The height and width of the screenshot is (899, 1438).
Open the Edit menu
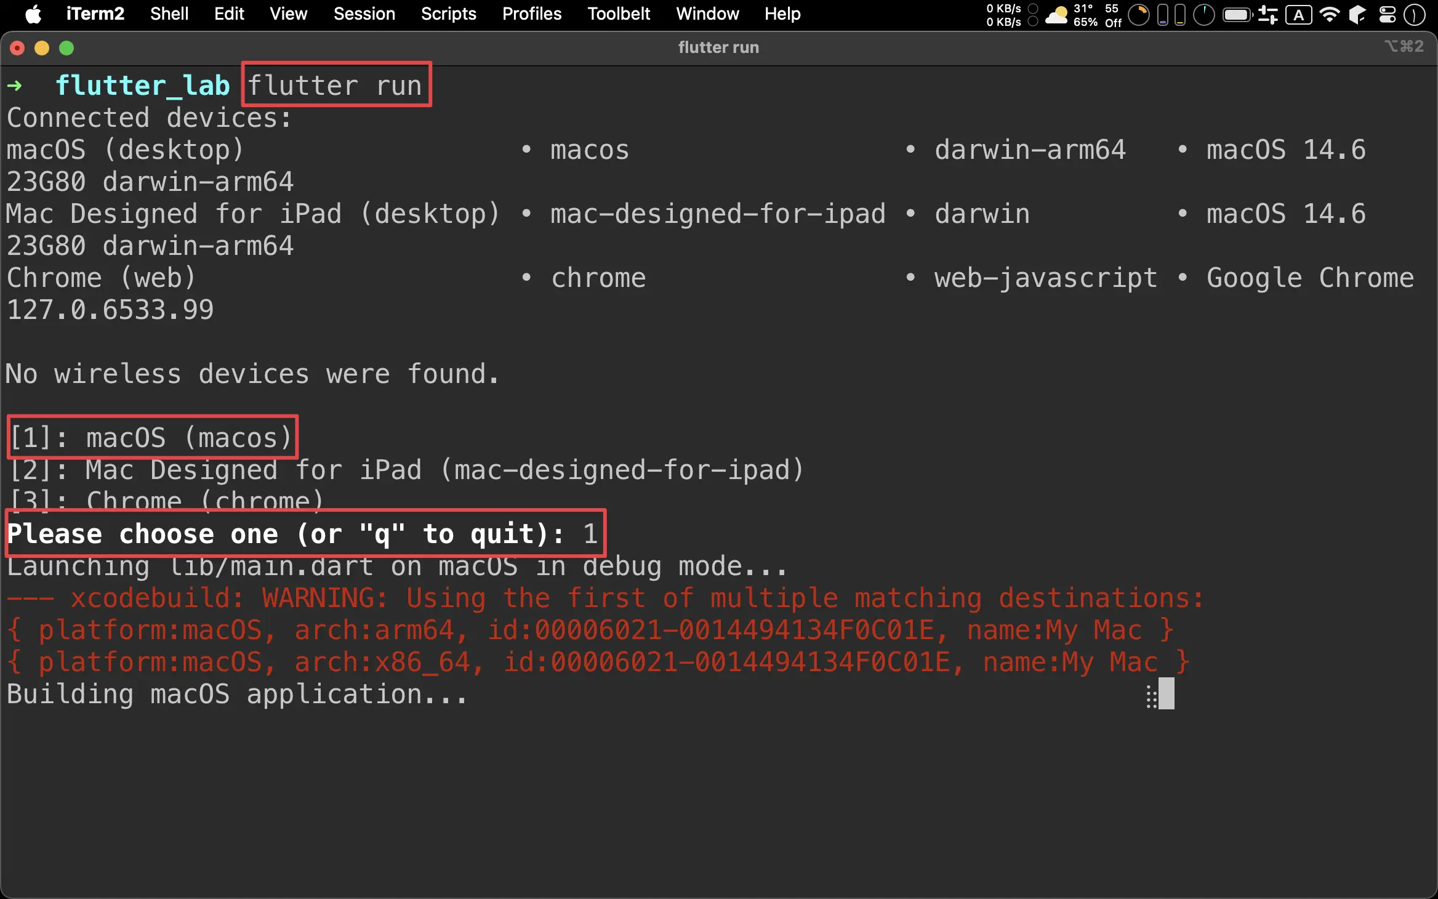point(229,14)
